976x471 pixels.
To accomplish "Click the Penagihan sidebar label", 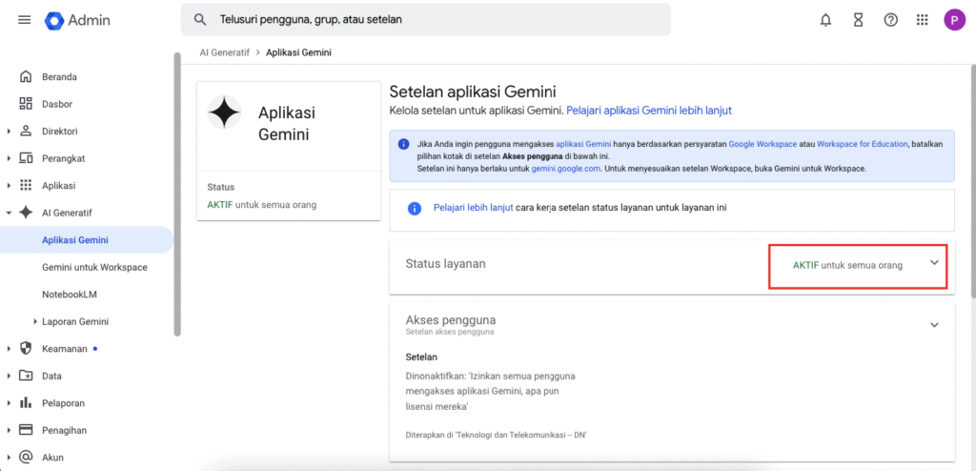I will [x=64, y=430].
